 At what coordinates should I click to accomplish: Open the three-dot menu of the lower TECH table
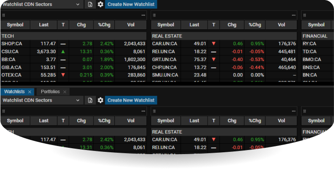click(x=143, y=111)
